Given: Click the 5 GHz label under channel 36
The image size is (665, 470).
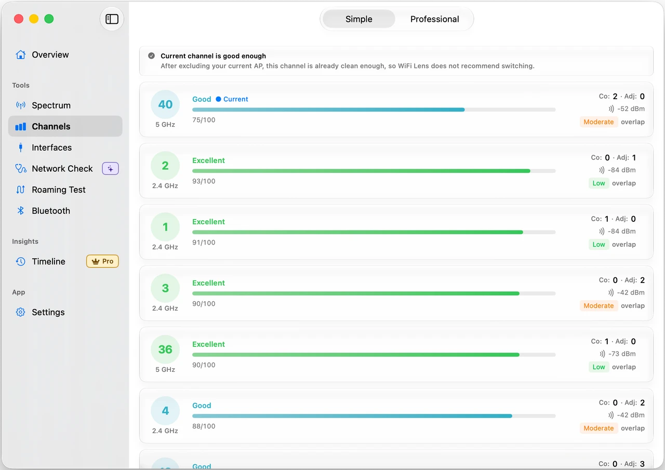Looking at the screenshot, I should click(x=165, y=370).
